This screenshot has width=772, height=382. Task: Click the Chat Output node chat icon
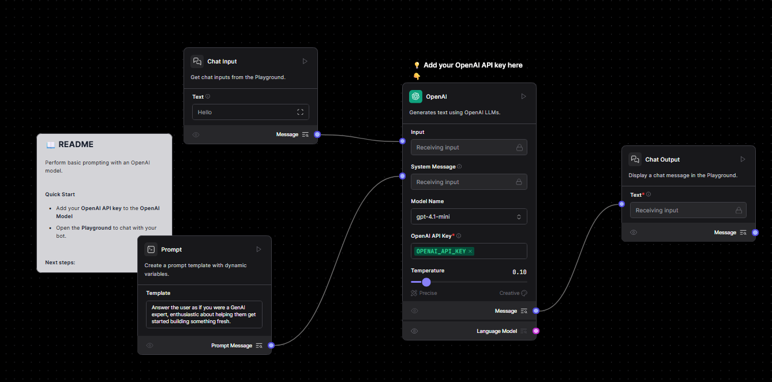(x=635, y=159)
